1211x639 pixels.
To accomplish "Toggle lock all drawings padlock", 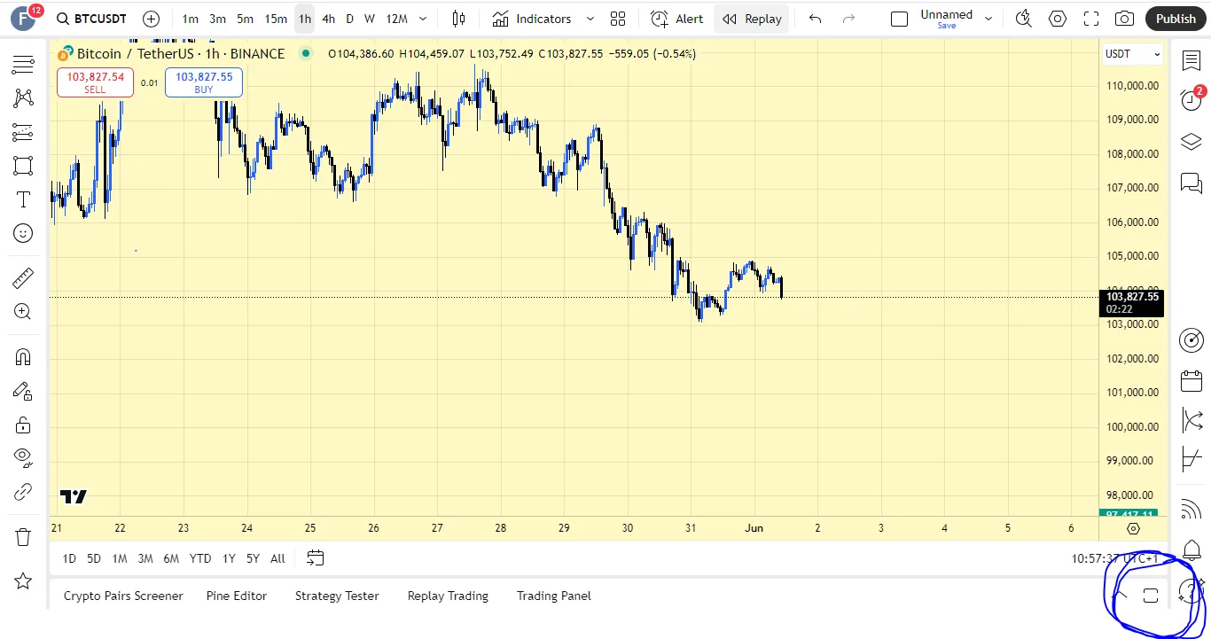I will click(23, 425).
